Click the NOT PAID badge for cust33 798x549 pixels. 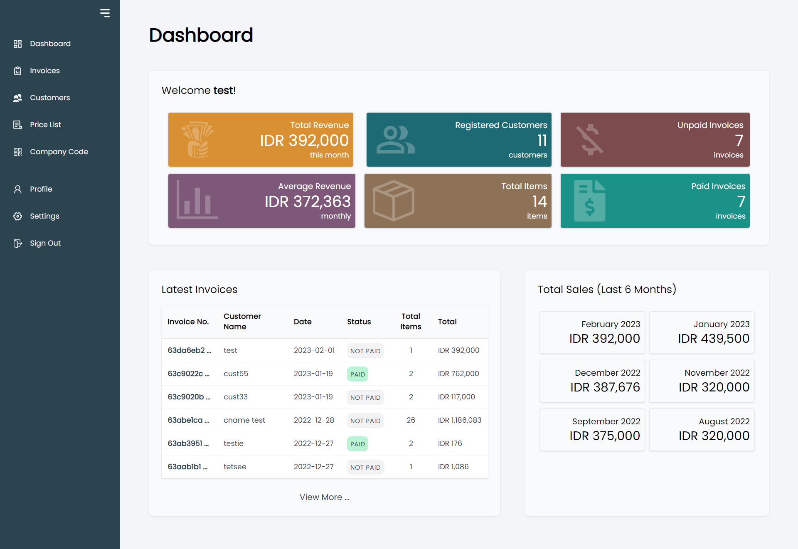tap(365, 397)
